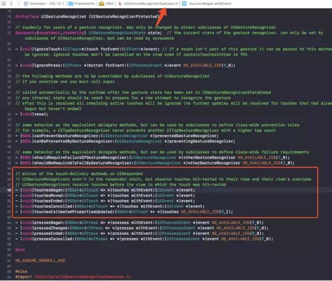Image resolution: width=332 pixels, height=281 pixels.
Task: Click 'touchesMoved:' method name
Action: [50, 195]
